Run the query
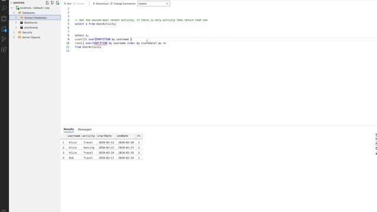The height and width of the screenshot is (212, 377). 68,4
